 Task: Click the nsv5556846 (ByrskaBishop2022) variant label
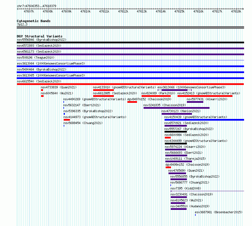pos(42,40)
